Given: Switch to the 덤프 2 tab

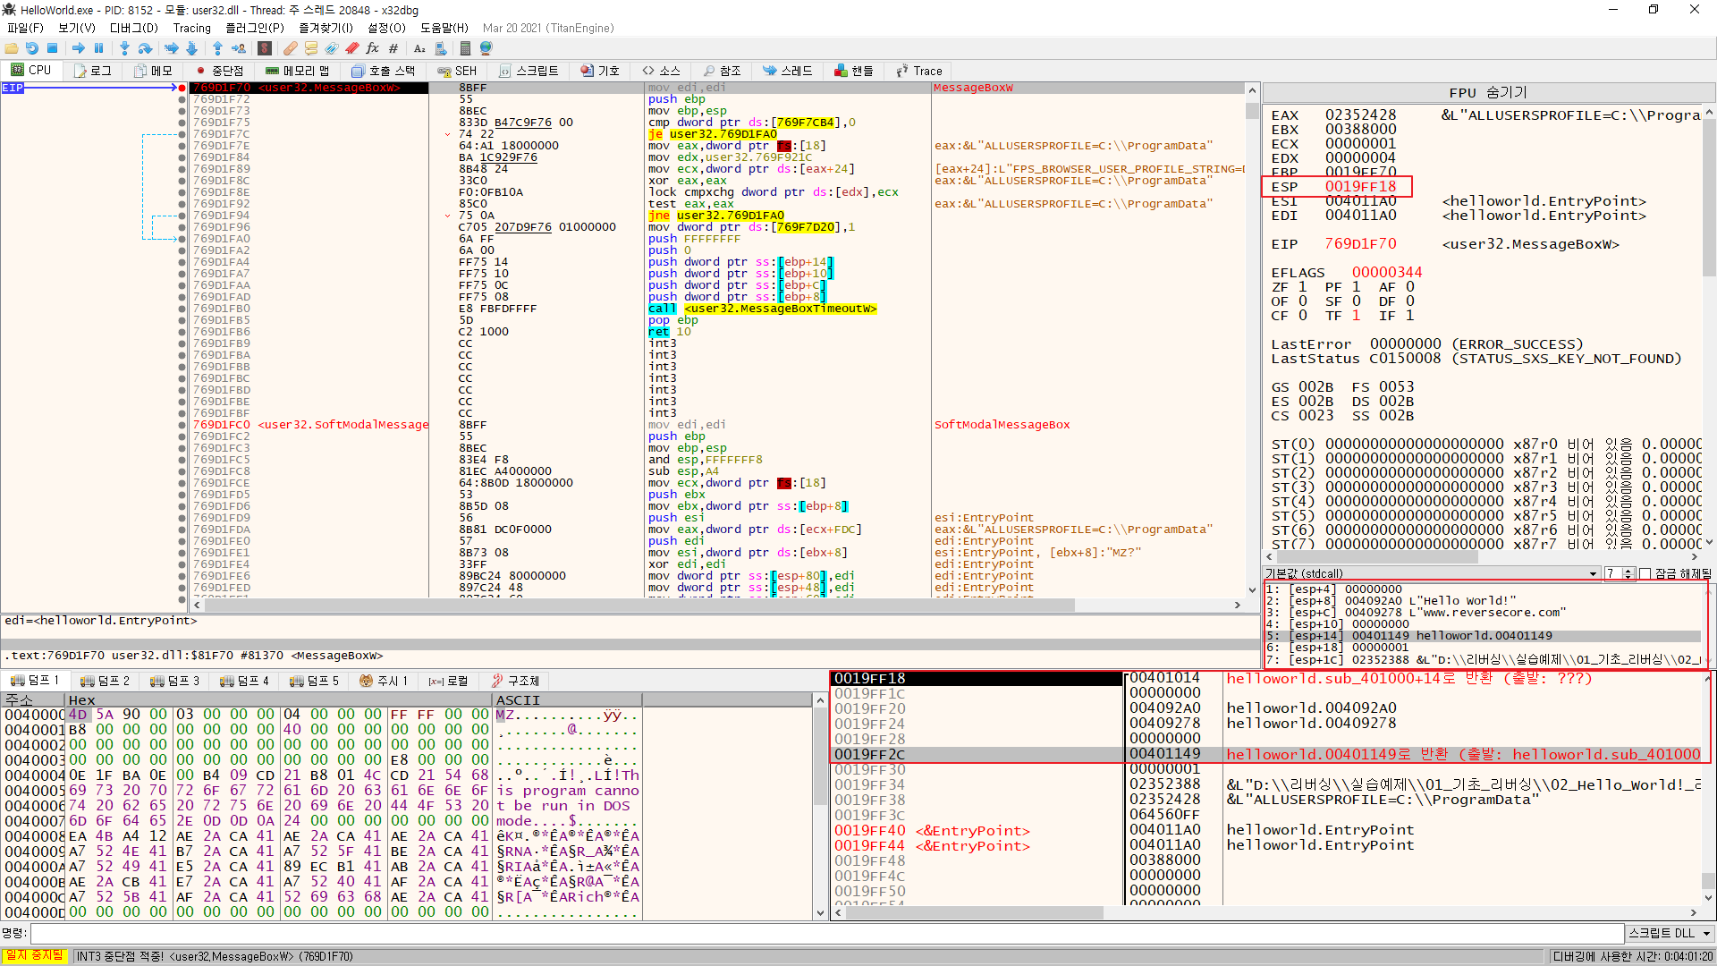Looking at the screenshot, I should coord(106,681).
